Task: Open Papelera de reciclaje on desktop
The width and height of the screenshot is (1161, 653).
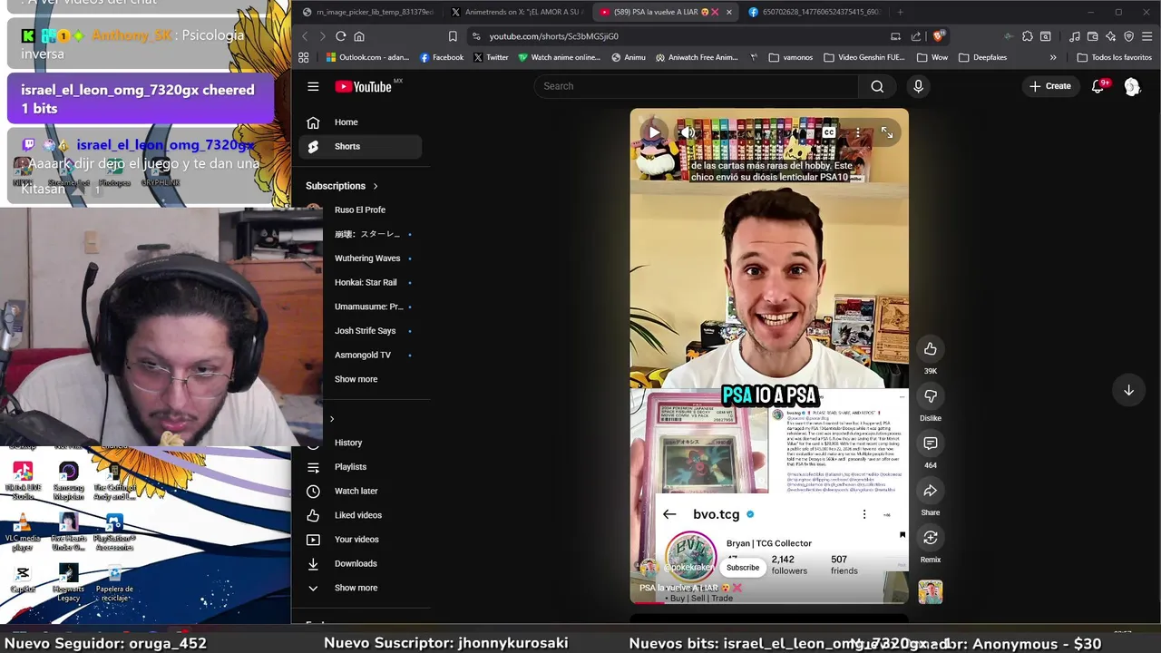Action: coord(114,583)
